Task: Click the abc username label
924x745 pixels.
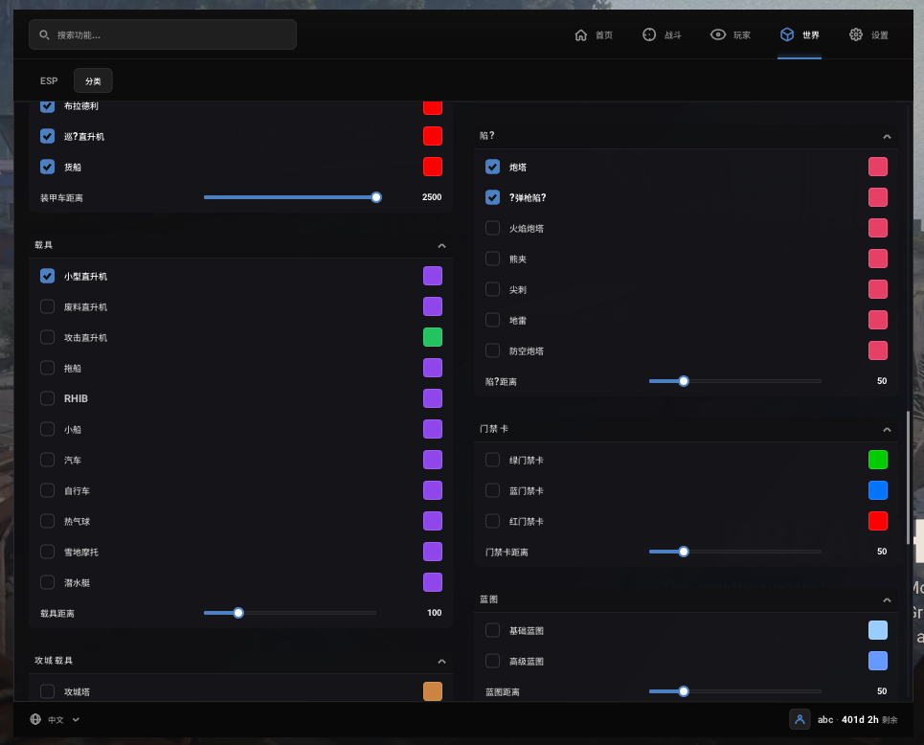Action: [825, 720]
